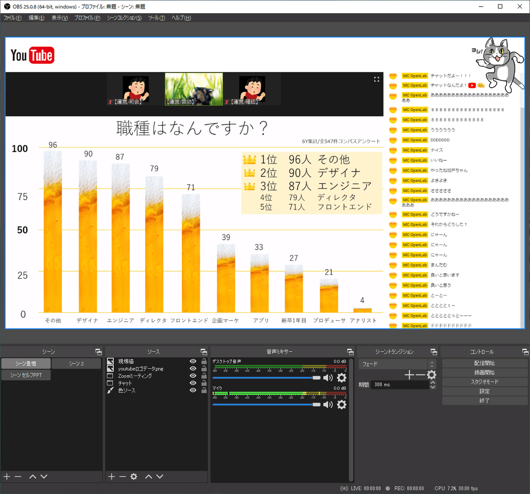Adjust the マイク volume slider
Viewport: 530px width, 494px height.
(266, 404)
